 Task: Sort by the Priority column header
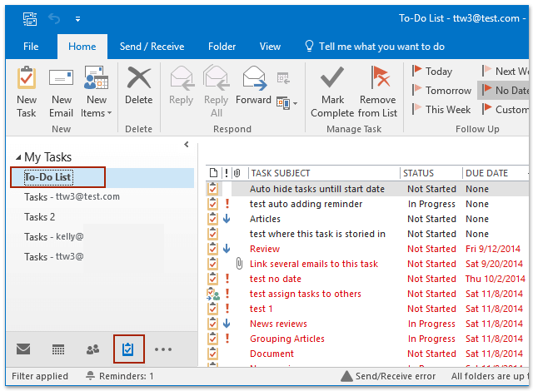(x=227, y=173)
